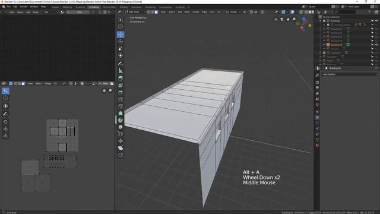380x214 pixels.
Task: Toggle camera view gizmo in viewport
Action: pyautogui.click(x=282, y=19)
